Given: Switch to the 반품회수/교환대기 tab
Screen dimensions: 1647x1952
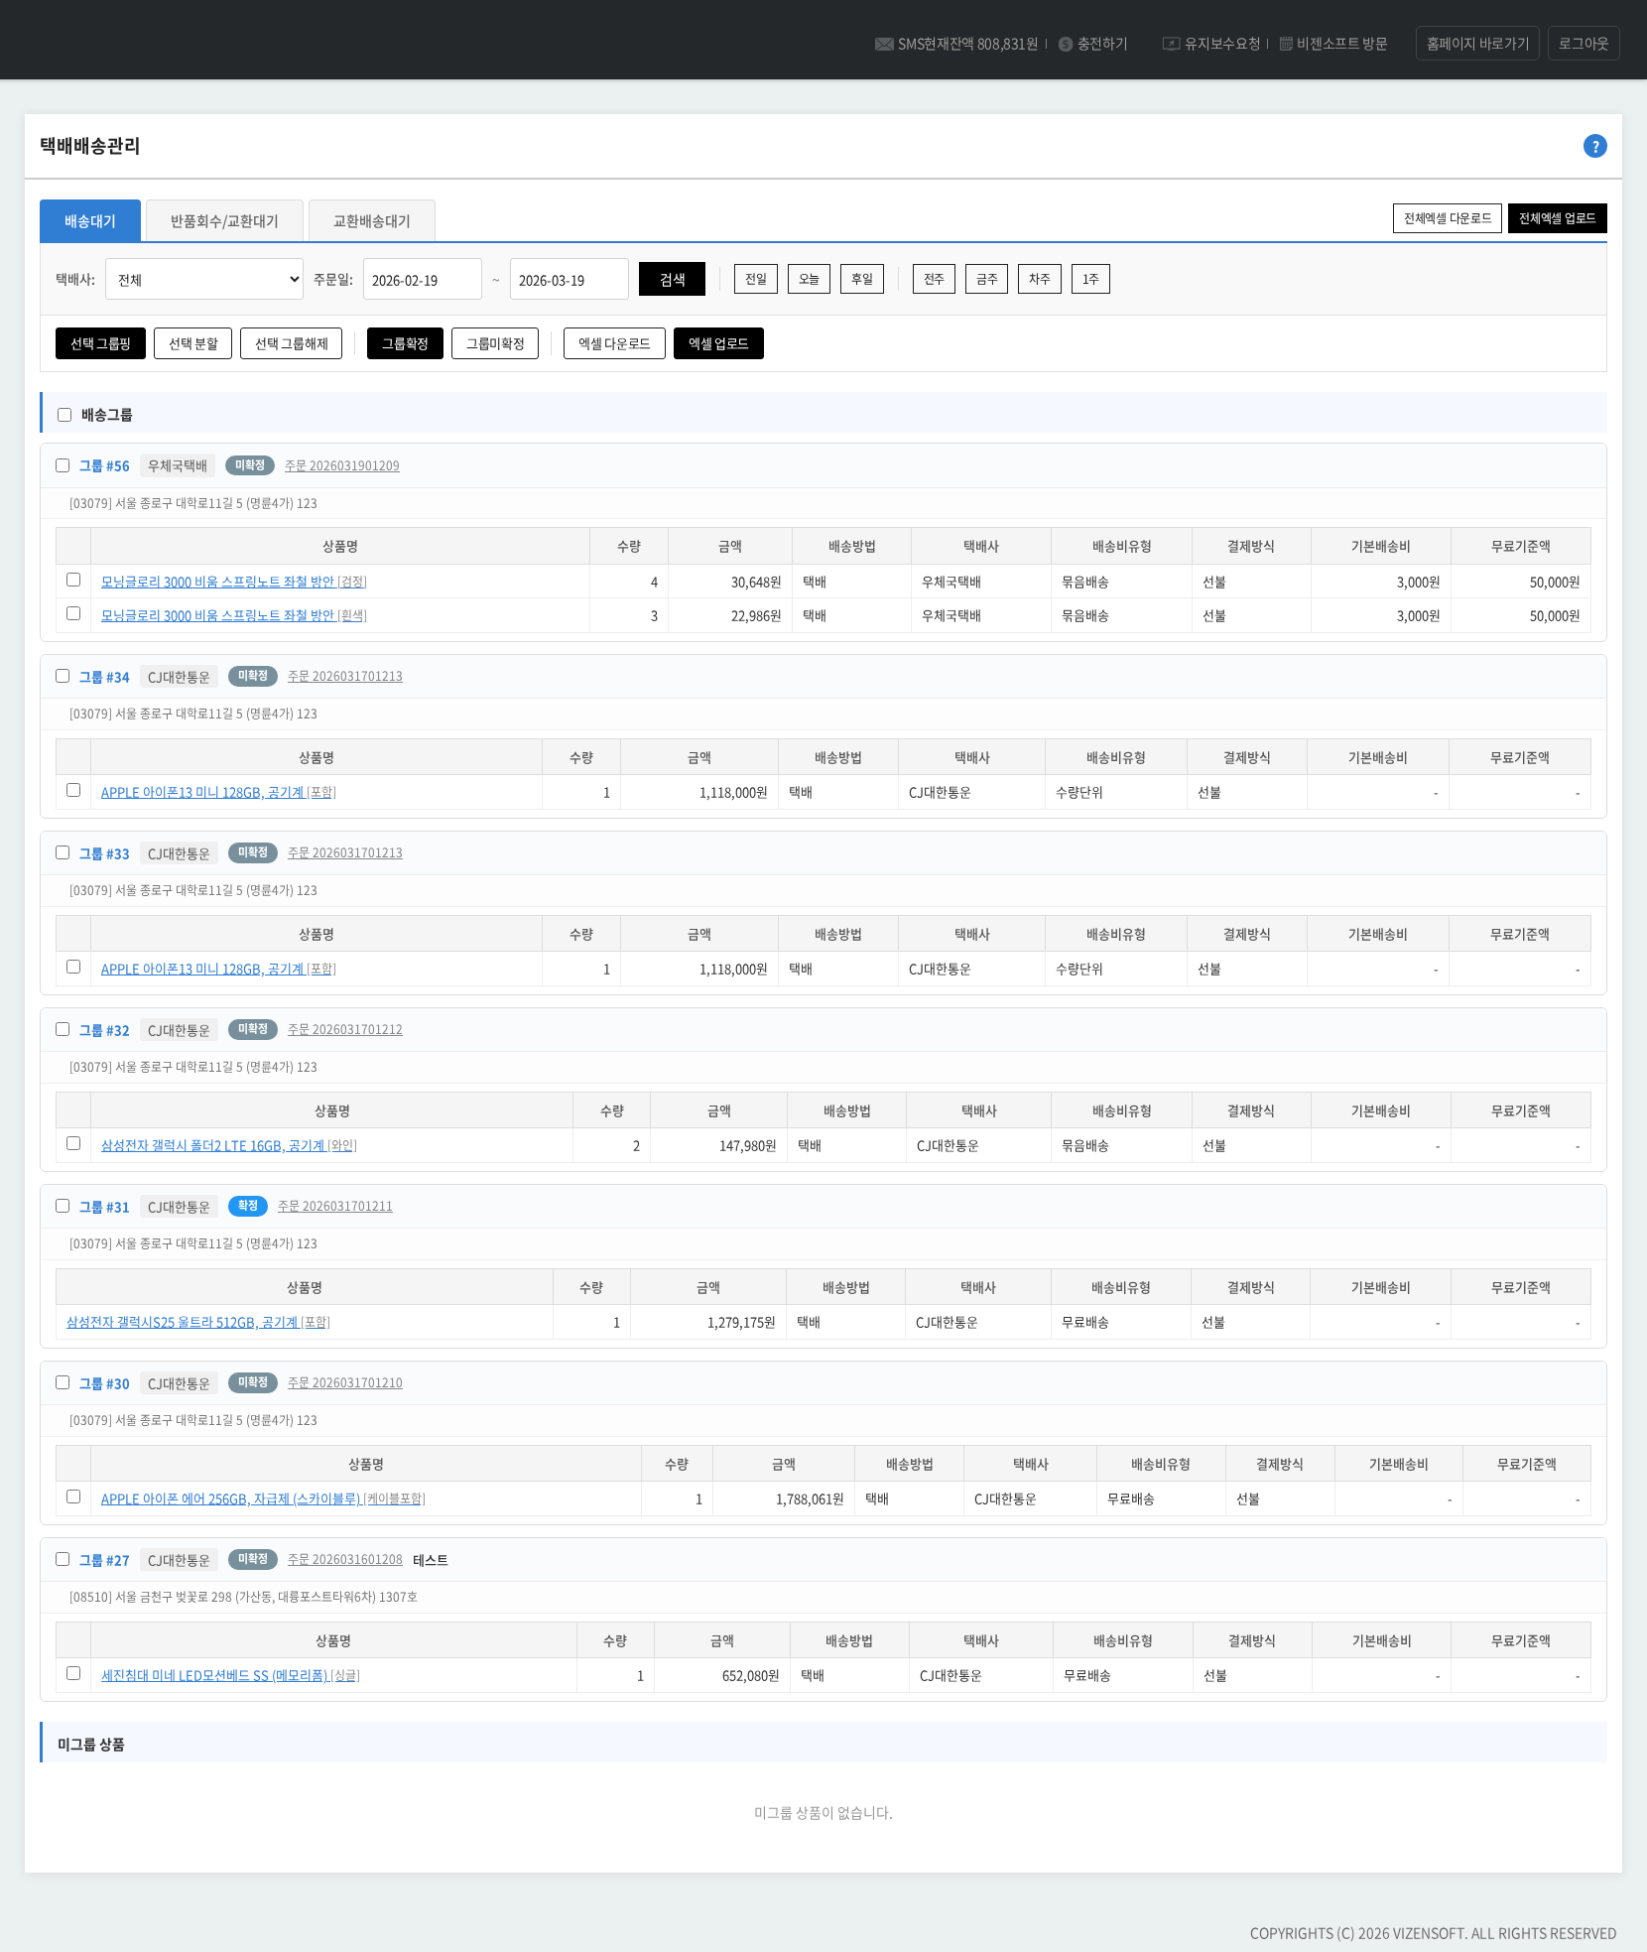Looking at the screenshot, I should 224,221.
